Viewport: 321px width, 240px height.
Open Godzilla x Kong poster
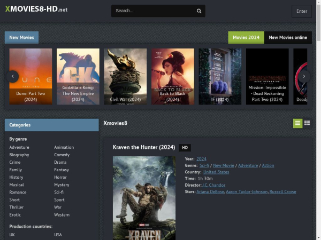(78, 76)
